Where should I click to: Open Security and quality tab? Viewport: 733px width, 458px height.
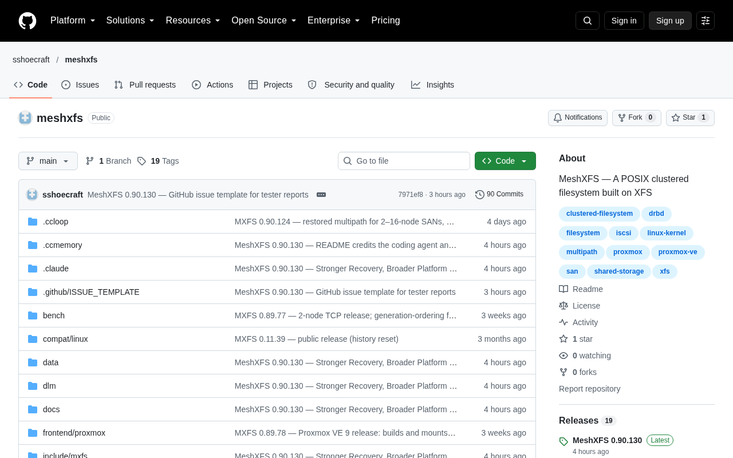pos(351,85)
